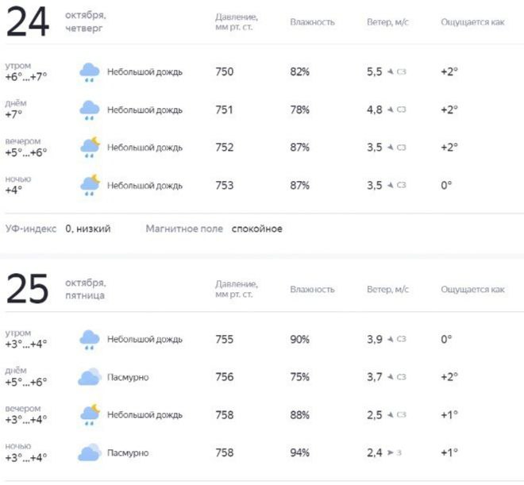Click moon rain icon for October 24 night
Screen dimensions: 524x485
pyautogui.click(x=89, y=185)
